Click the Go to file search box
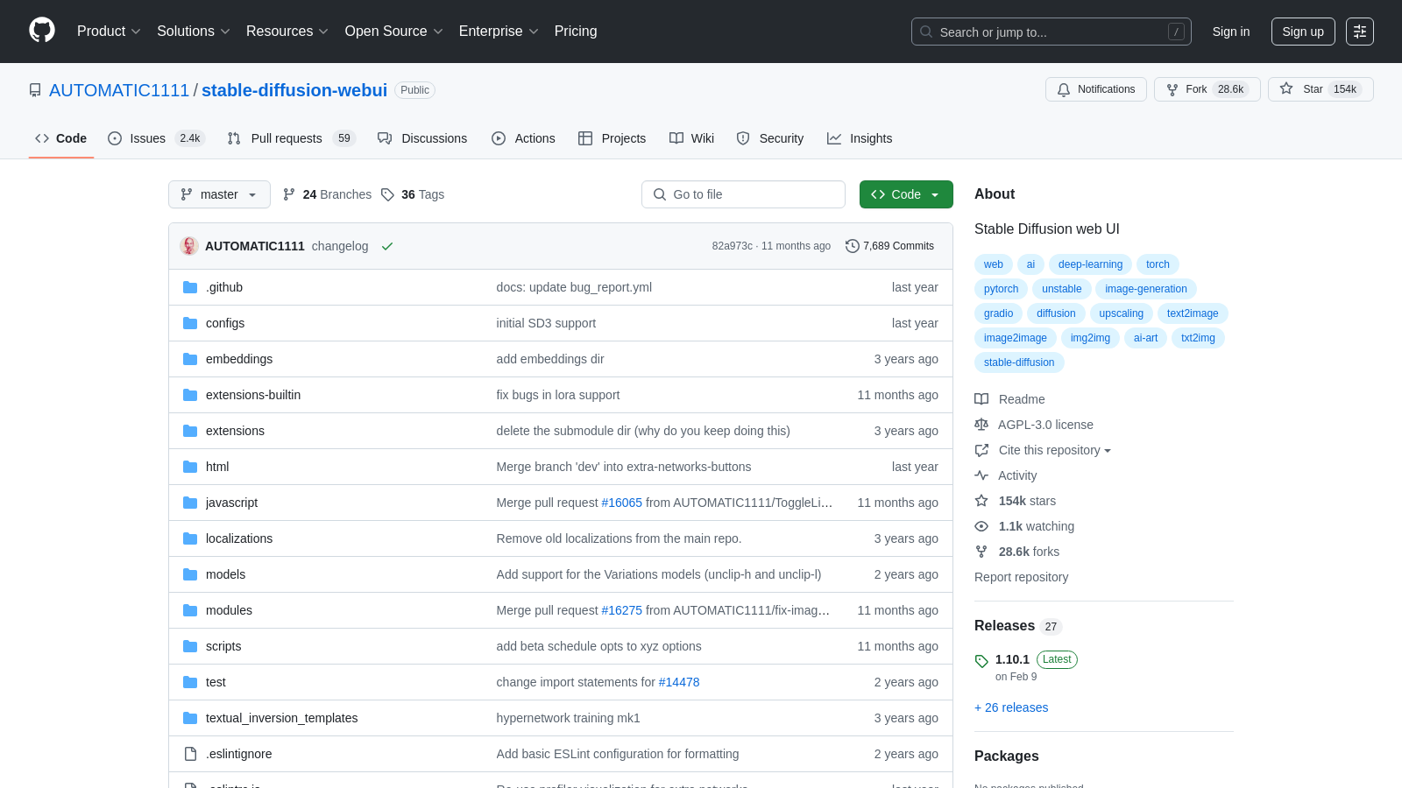This screenshot has height=788, width=1402. point(743,194)
